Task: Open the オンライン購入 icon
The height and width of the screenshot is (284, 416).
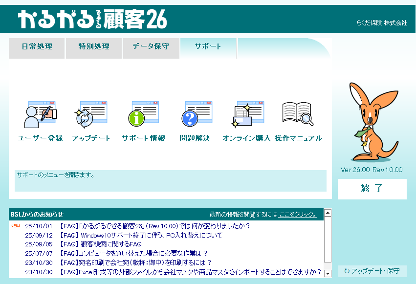Action: click(246, 115)
